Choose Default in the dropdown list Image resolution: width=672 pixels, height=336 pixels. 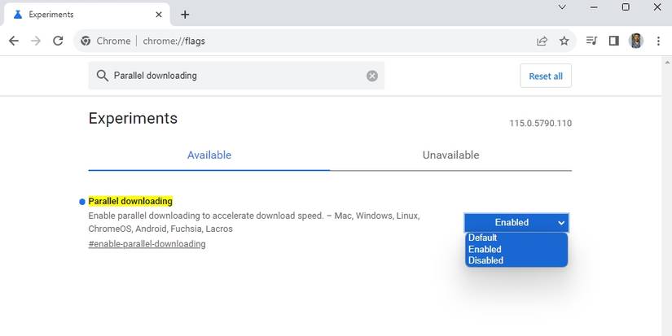[x=483, y=238]
